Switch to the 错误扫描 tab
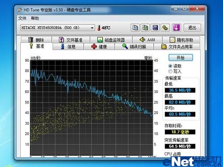 pos(134,46)
